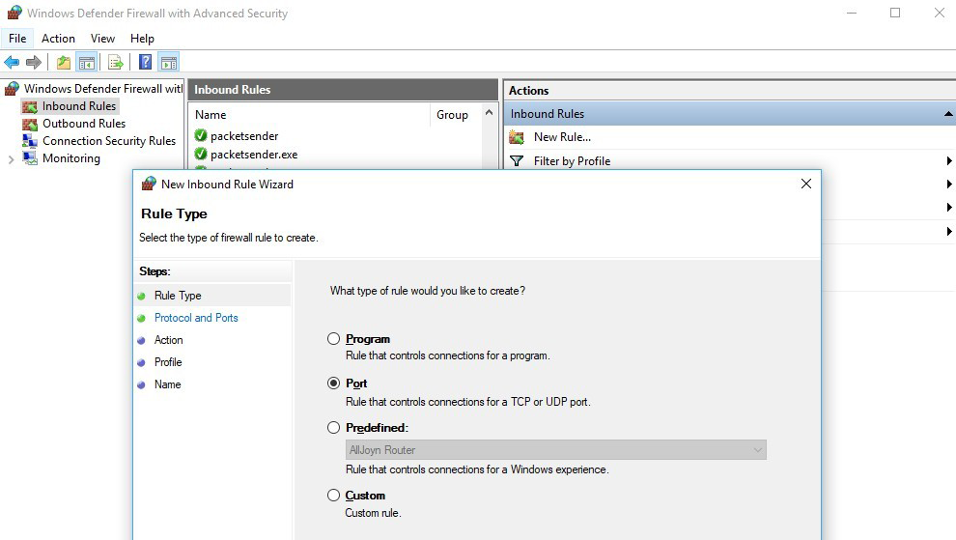
Task: Toggle the Show/Hide Console Tree icon
Action: point(87,62)
